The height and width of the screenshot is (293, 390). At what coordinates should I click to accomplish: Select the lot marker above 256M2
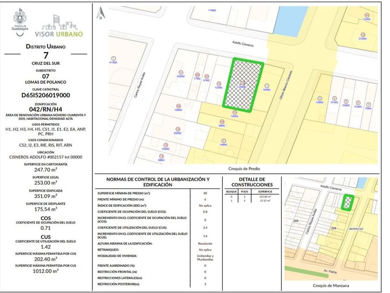point(178,129)
